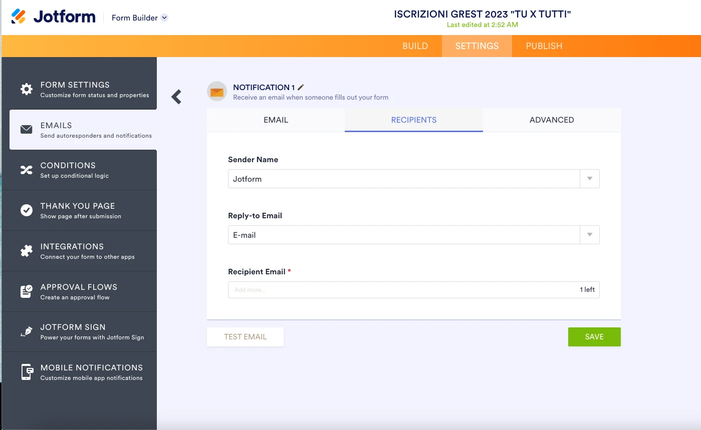This screenshot has width=701, height=430.
Task: Open the Reply-to Email dropdown arrow
Action: (589, 235)
